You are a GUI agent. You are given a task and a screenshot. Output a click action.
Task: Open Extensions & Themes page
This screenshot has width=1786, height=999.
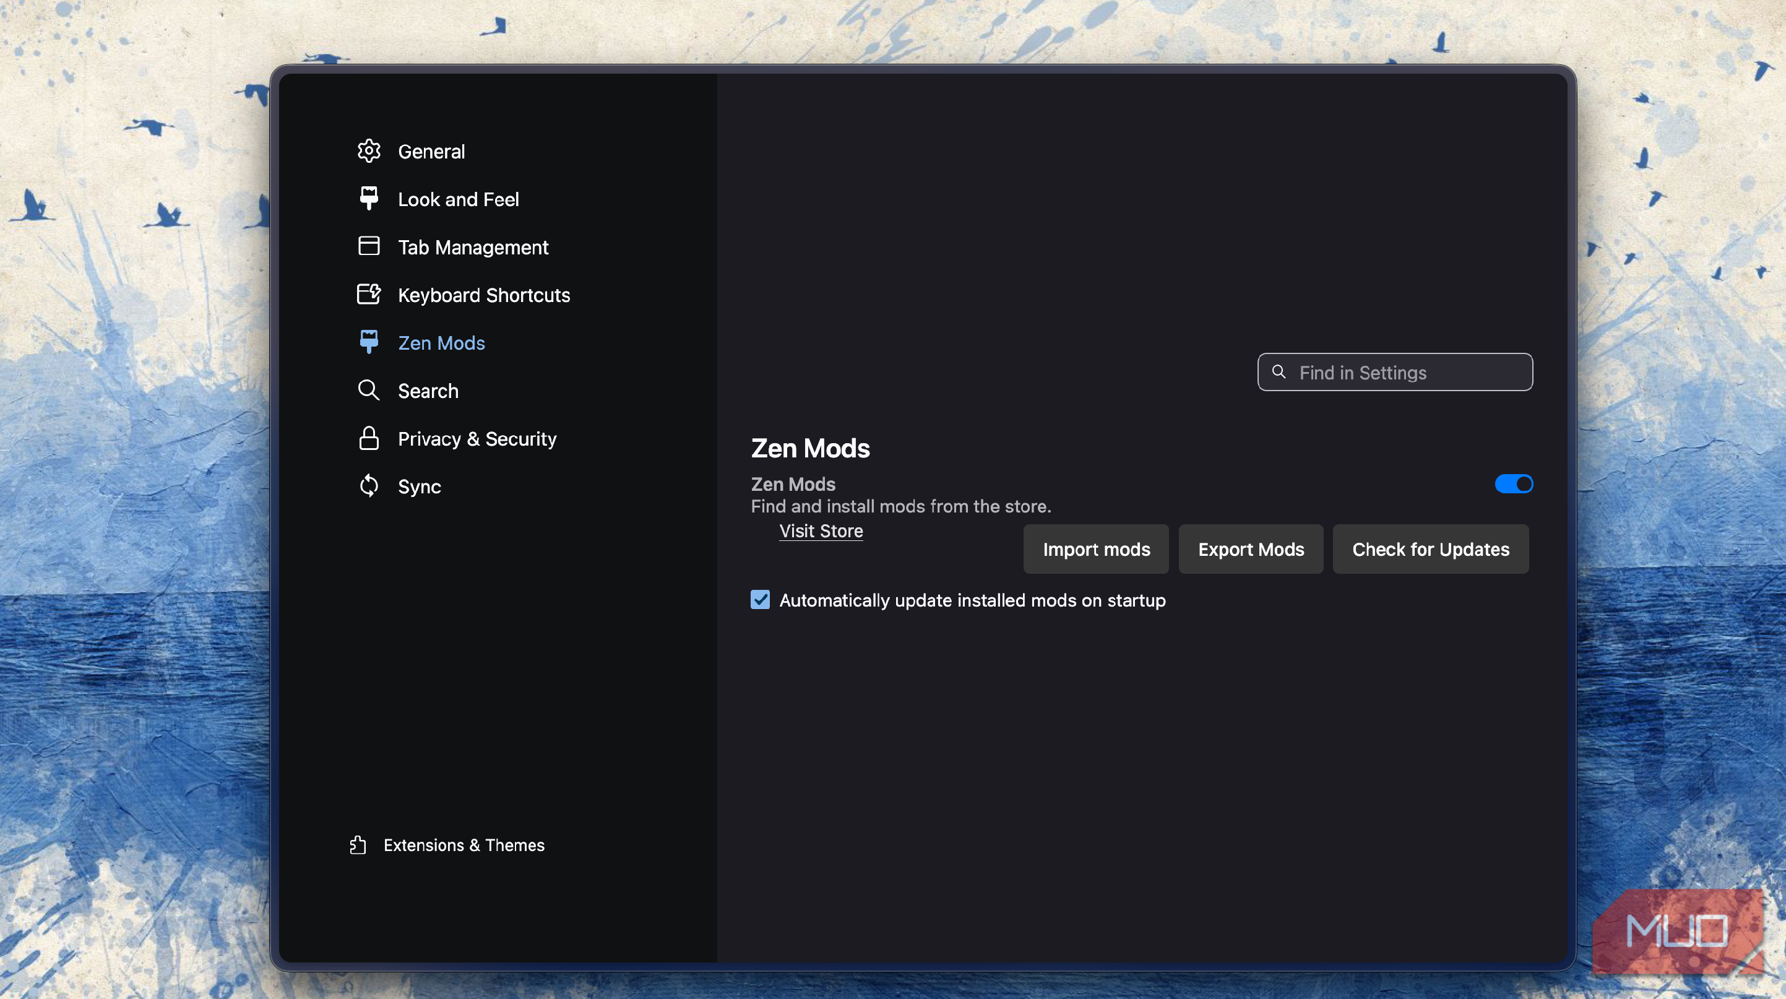[x=464, y=844]
